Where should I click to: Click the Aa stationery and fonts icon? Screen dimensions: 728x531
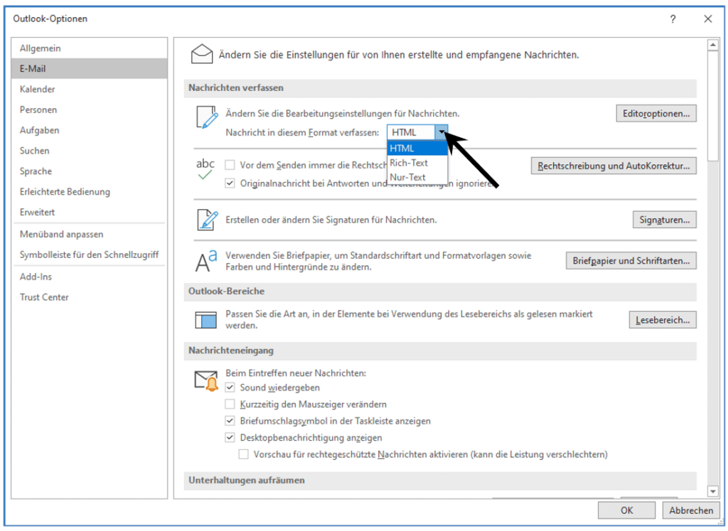(206, 261)
